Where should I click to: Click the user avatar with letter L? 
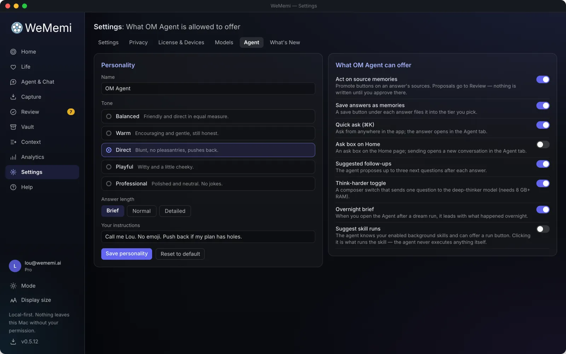tap(15, 266)
